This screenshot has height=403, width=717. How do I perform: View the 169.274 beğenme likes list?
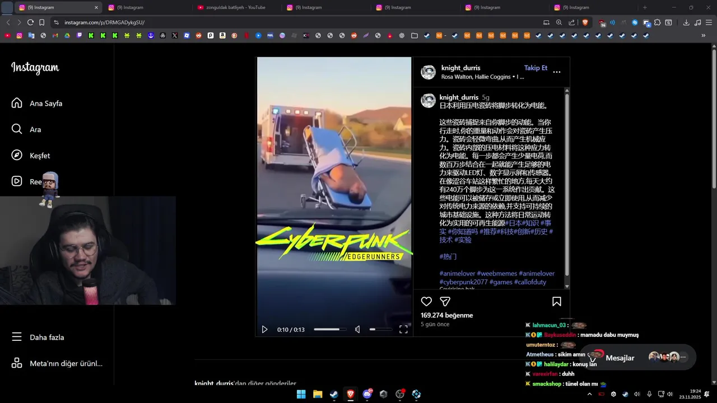[447, 315]
